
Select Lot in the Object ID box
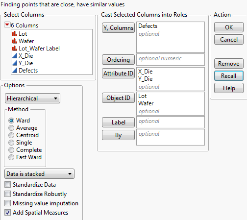[143, 96]
